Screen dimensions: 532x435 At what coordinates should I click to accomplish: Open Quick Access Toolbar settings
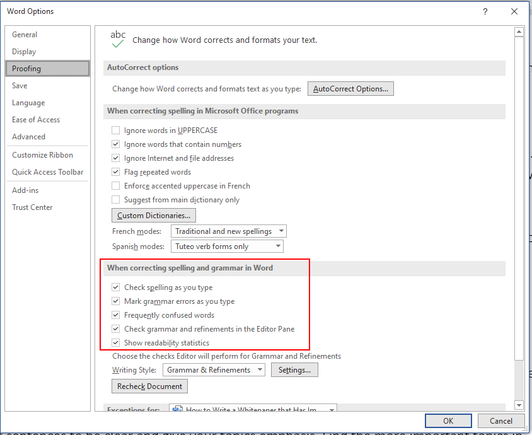(x=48, y=171)
